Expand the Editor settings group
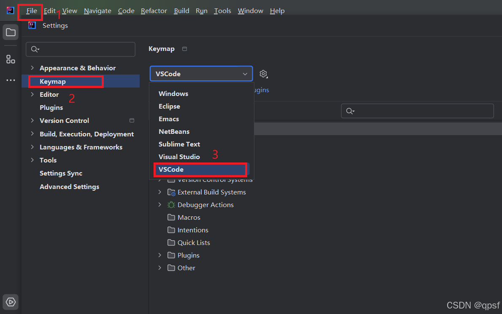502x314 pixels. [32, 94]
